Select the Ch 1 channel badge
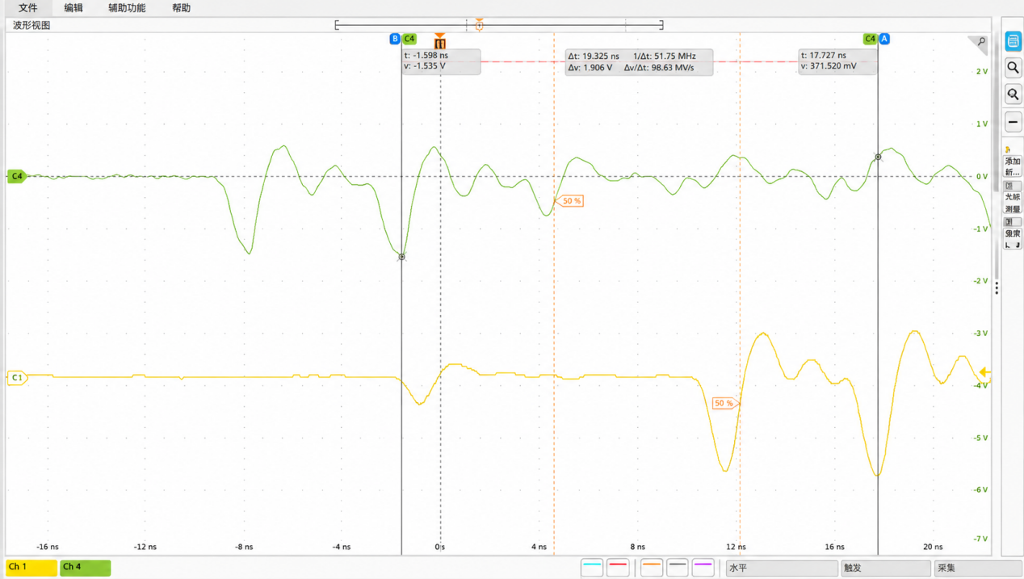1024x579 pixels. click(x=31, y=567)
